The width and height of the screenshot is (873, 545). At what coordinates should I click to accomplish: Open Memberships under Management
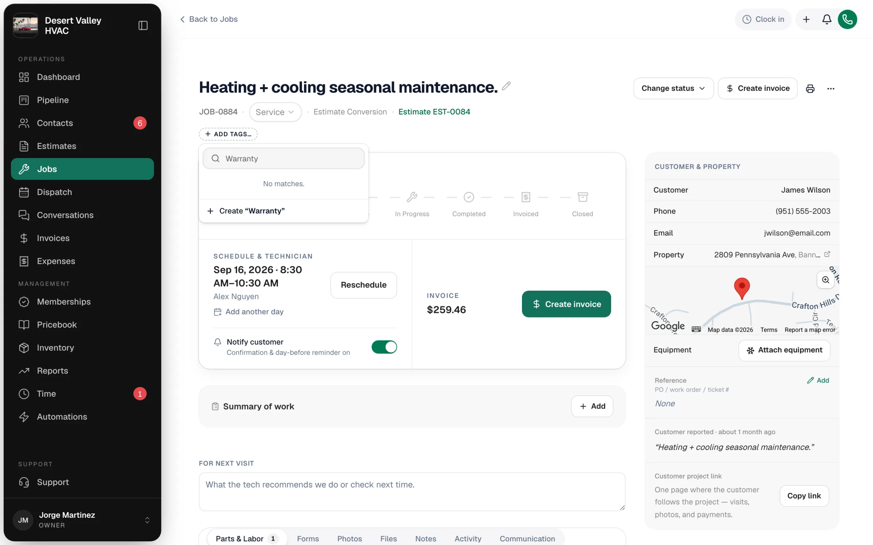[x=82, y=302]
